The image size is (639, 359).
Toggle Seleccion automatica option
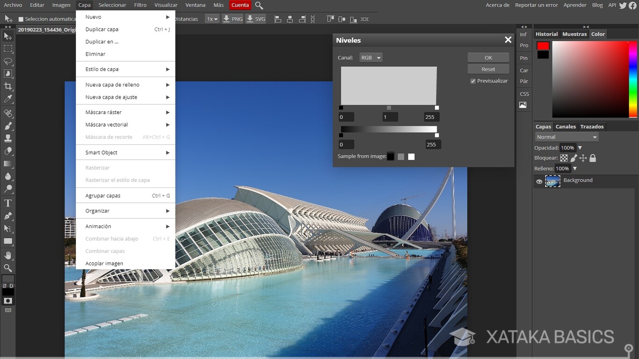tap(21, 19)
